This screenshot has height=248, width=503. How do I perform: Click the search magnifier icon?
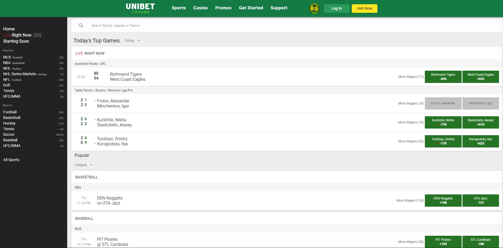81,26
